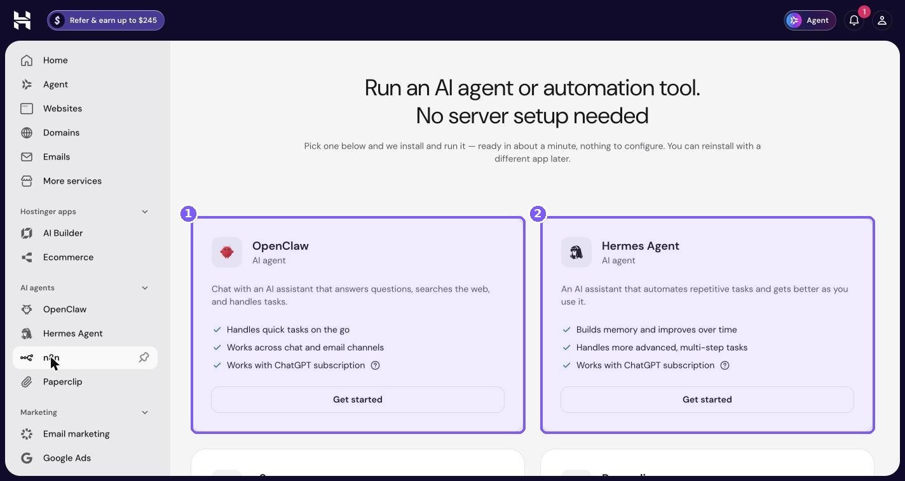The image size is (905, 481).
Task: Click 'Works across chat and email channels' text
Action: tap(305, 348)
